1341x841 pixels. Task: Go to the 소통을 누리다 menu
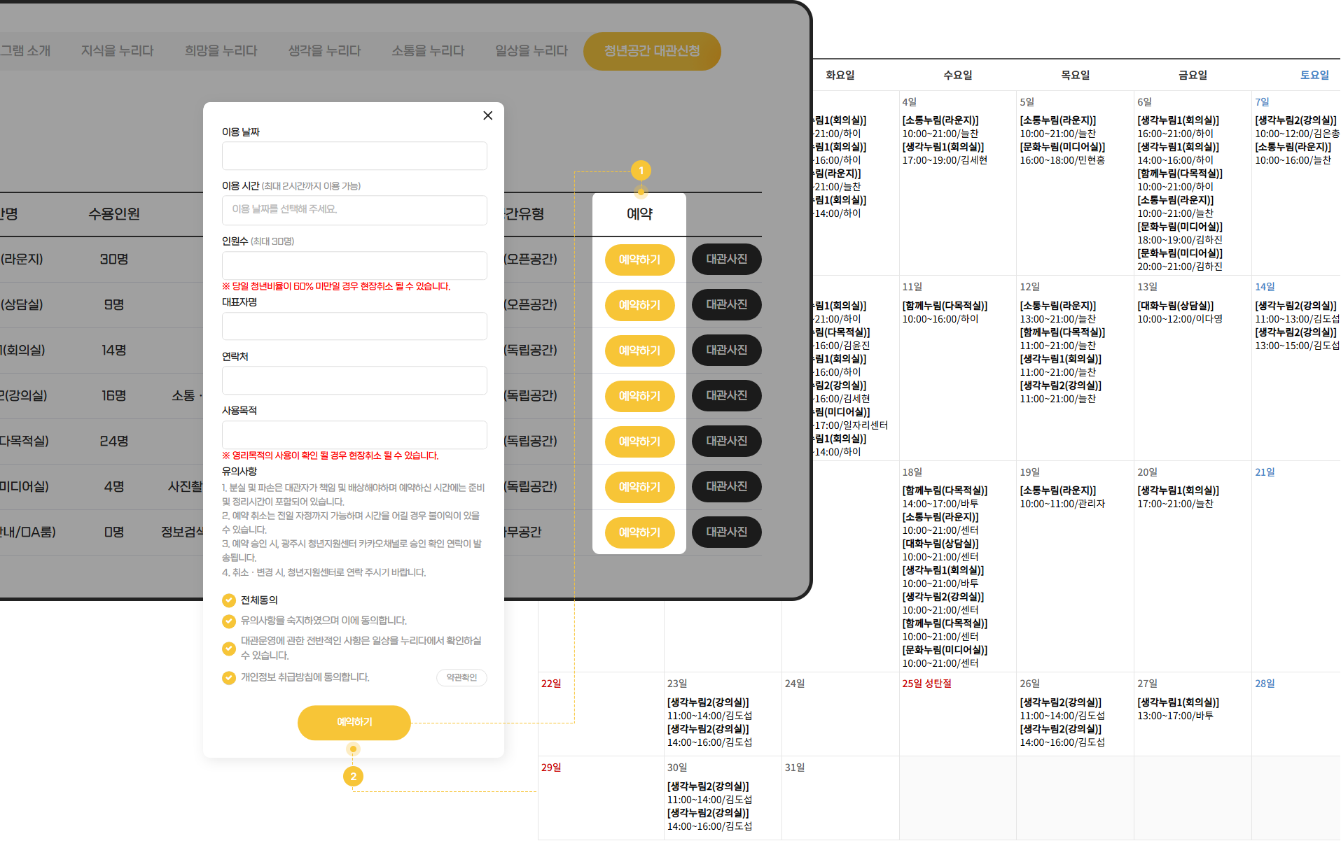click(x=428, y=51)
